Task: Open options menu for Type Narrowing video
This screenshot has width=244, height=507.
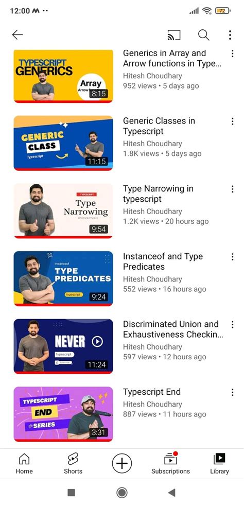Action: [232, 189]
